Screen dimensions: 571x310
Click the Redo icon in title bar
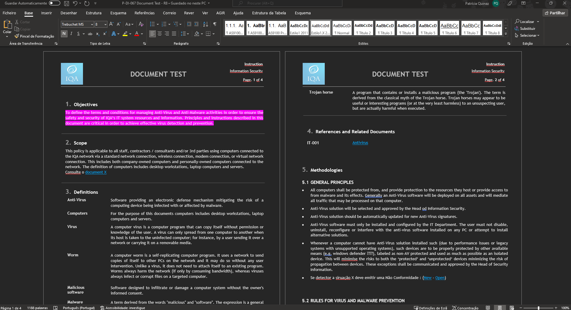pos(87,3)
